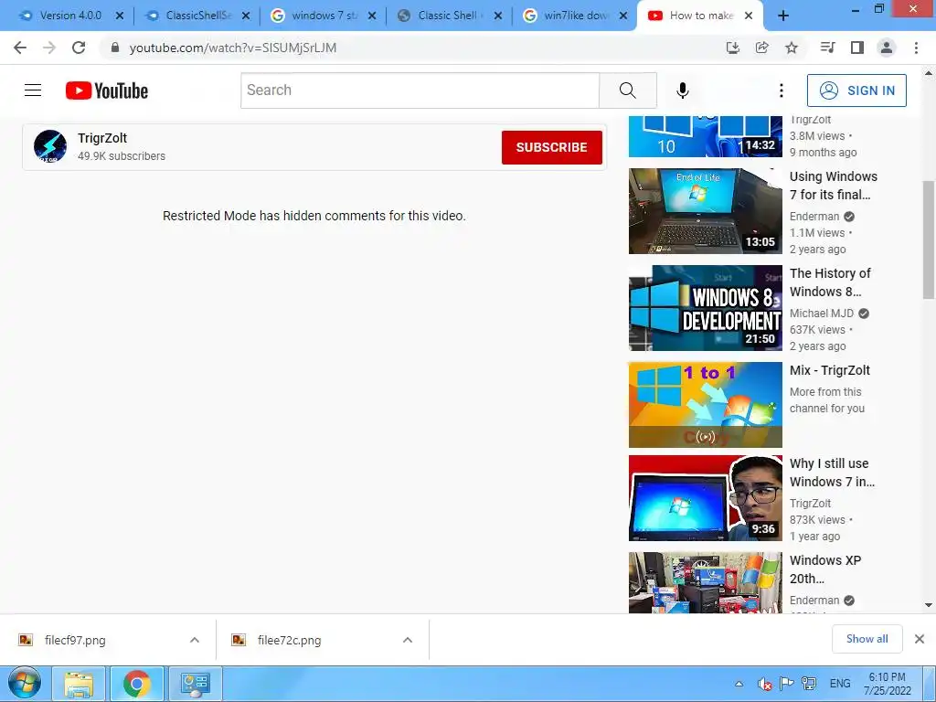Screen dimensions: 936x702
Task: Open the Using Windows 7 End of Life thumbnail
Action: click(705, 211)
